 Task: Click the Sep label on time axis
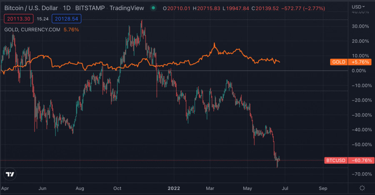tap(323, 188)
